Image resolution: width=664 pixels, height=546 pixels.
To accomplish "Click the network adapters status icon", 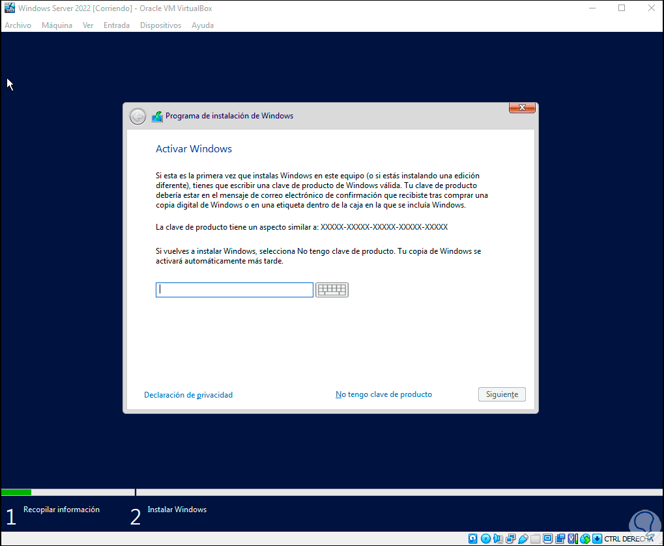I will pos(510,538).
